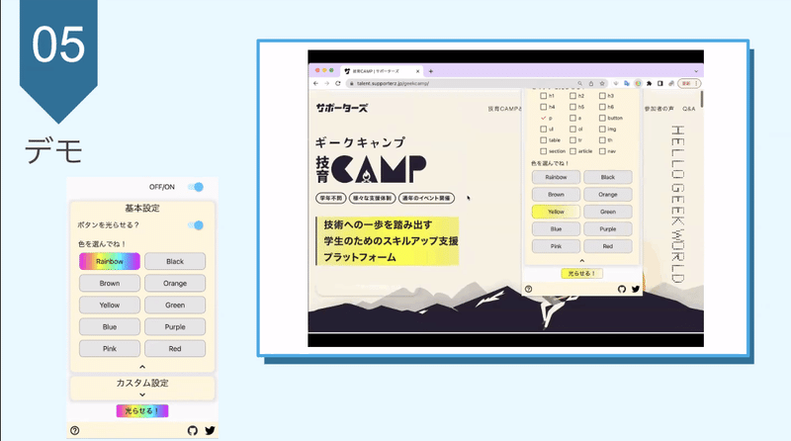This screenshot has height=441, width=791.
Task: Check the section checkbox
Action: 543,151
